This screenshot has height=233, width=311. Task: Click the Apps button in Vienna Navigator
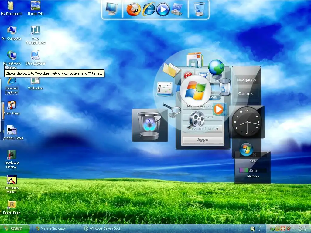(x=203, y=140)
